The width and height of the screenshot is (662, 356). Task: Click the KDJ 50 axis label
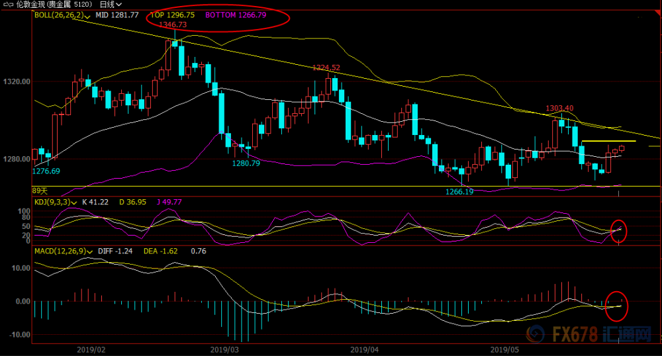tap(26, 226)
